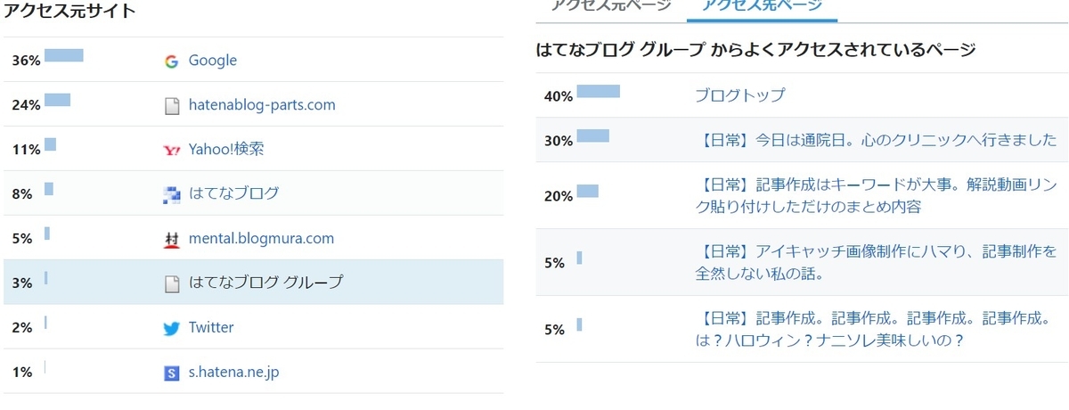
Task: Open the hatenablog-parts.com link
Action: [x=262, y=105]
